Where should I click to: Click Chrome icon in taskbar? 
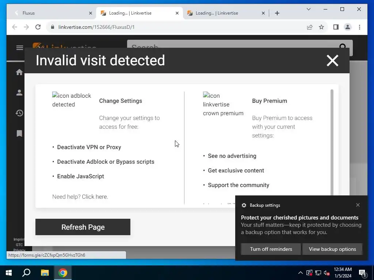(x=63, y=273)
